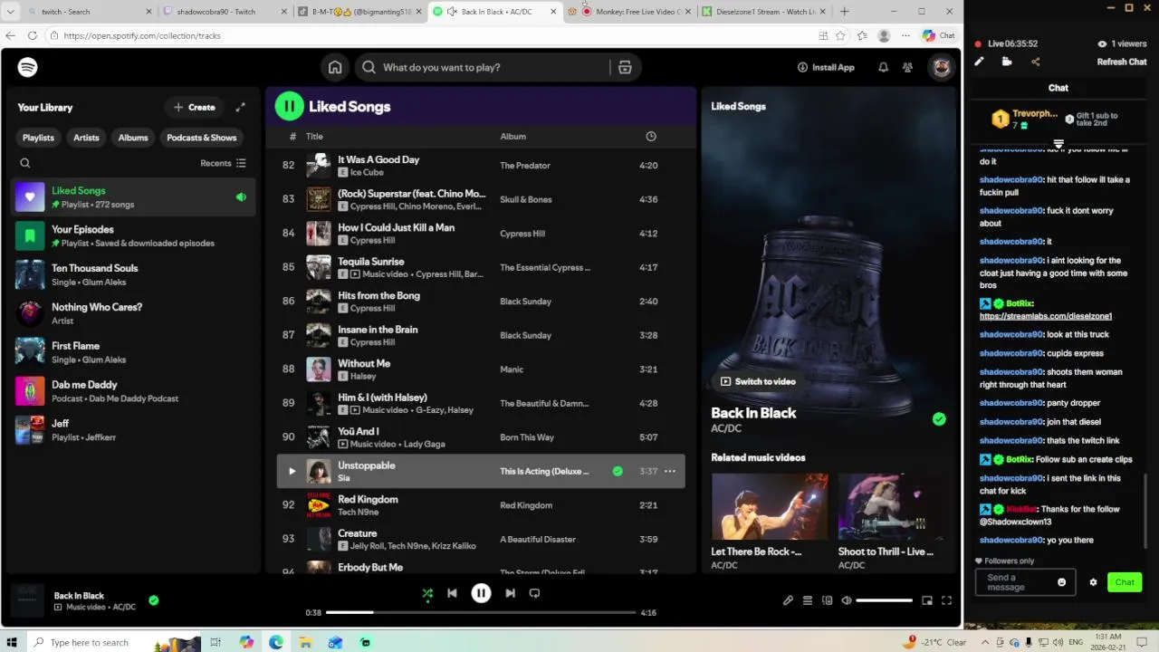The image size is (1159, 652).
Task: Open the Friend Activity icon
Action: click(907, 67)
